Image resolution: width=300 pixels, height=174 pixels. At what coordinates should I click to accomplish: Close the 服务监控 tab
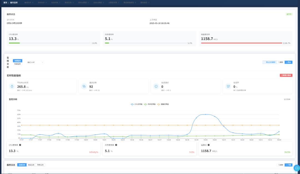point(149,3)
